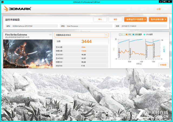The width and height of the screenshot is (173, 122).
Task: Click the GPU field NVIDIA GeForce GTX 970M
Action: (x=35, y=26)
